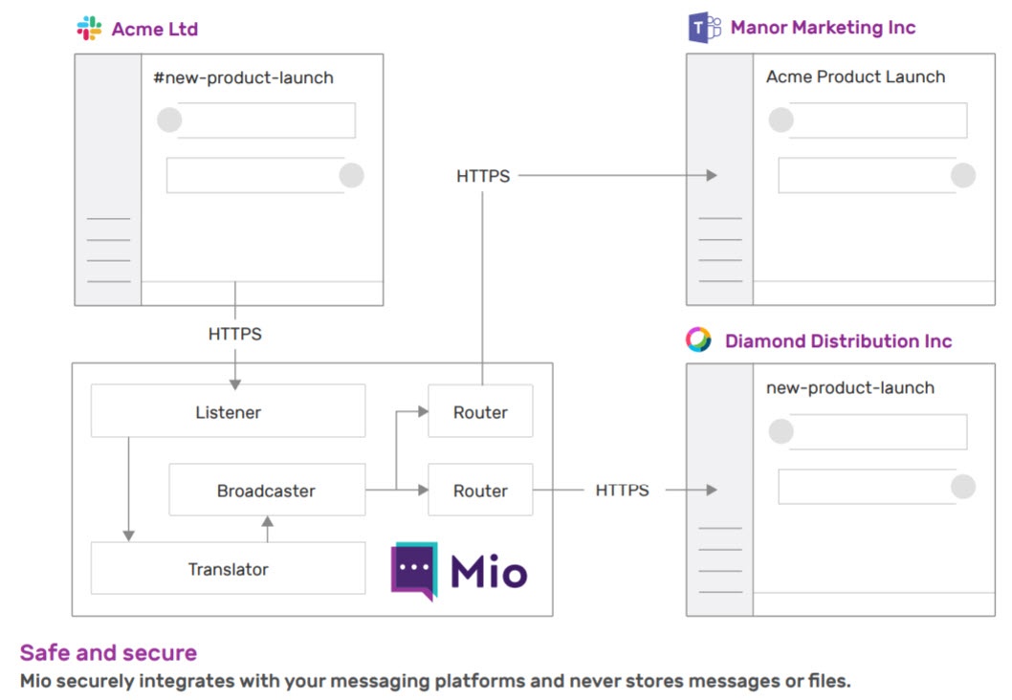1012x700 pixels.
Task: Click first message bubble in Acme window
Action: (x=266, y=120)
